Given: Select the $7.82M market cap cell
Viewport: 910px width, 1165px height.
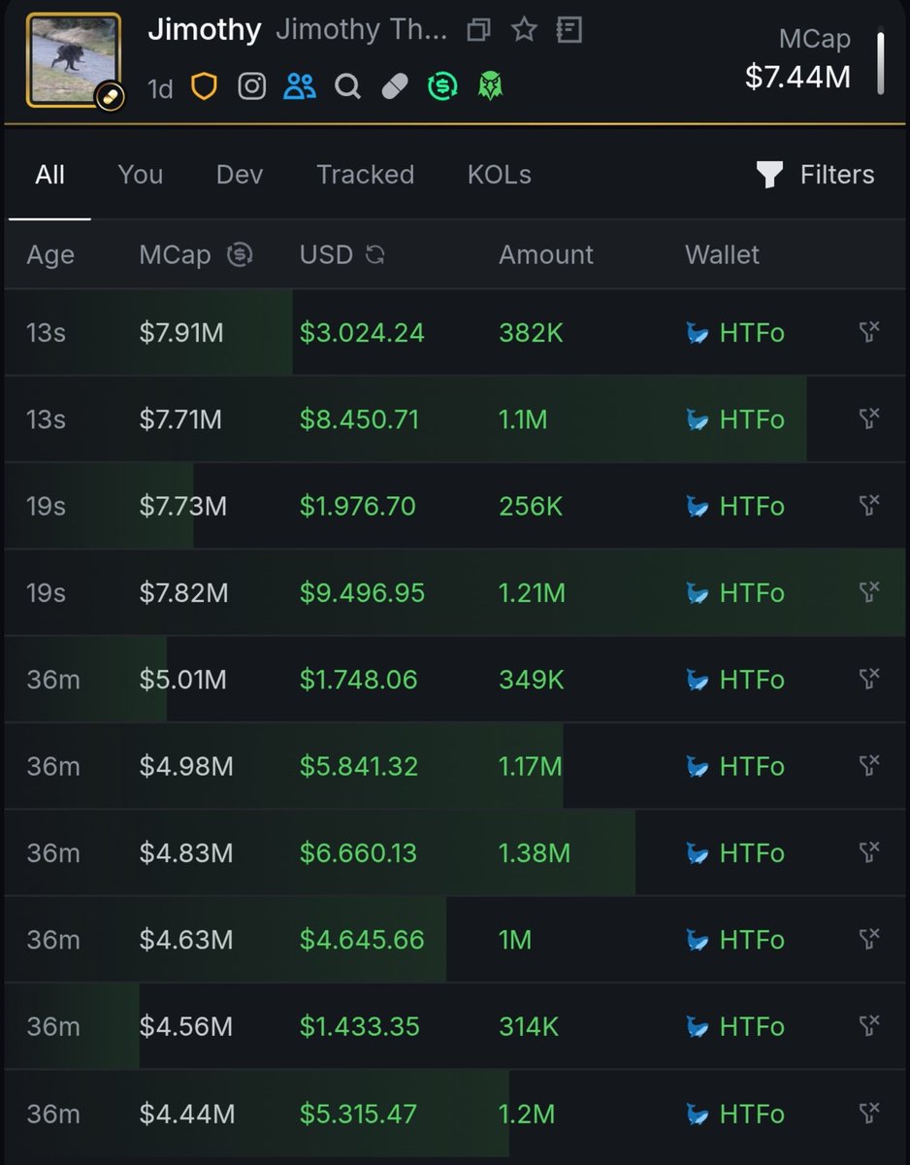Looking at the screenshot, I should [183, 593].
